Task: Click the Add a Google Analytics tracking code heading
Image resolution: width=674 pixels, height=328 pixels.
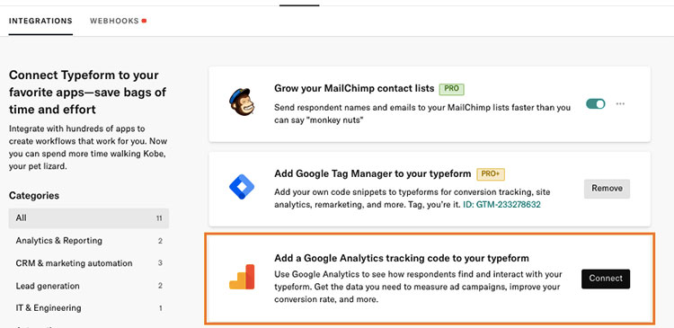Action: (402, 258)
